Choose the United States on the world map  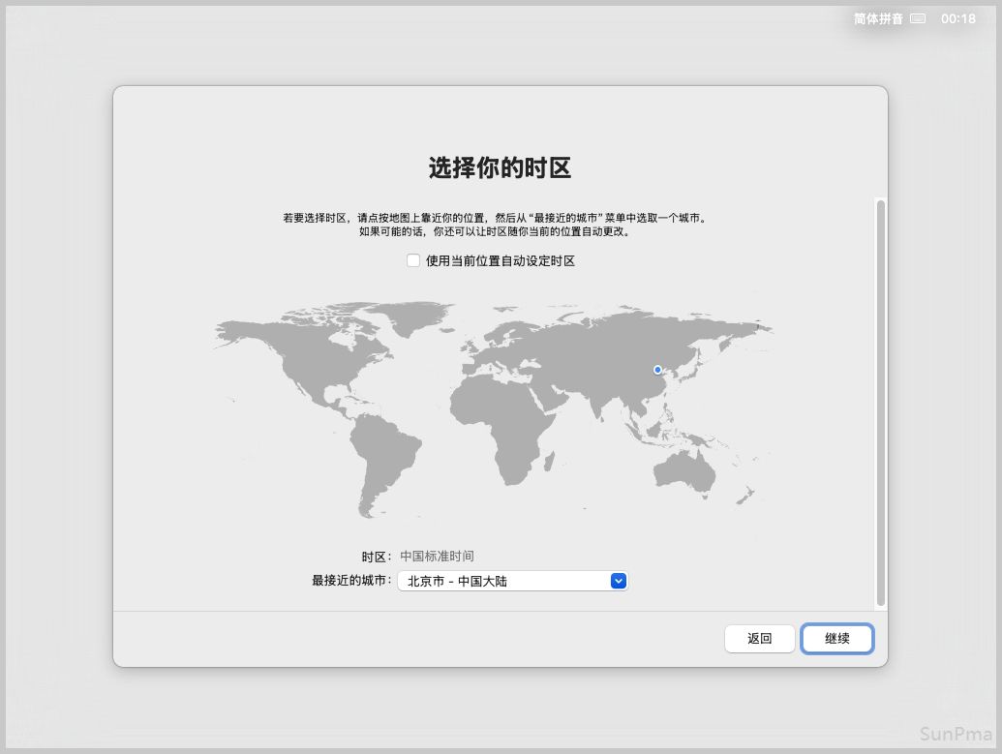pos(315,373)
